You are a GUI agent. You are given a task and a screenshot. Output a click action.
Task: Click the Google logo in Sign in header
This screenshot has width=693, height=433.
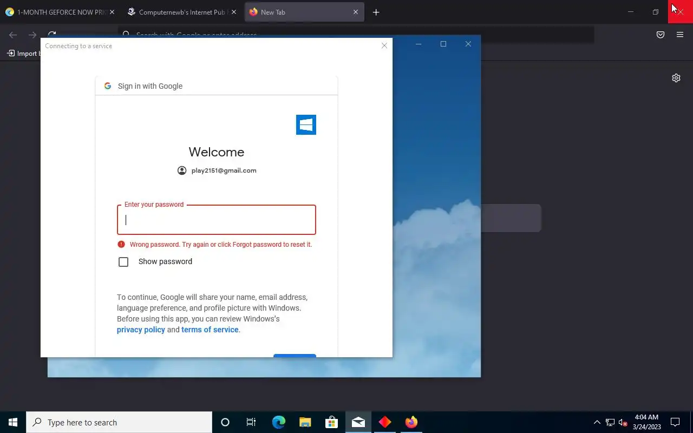[108, 86]
